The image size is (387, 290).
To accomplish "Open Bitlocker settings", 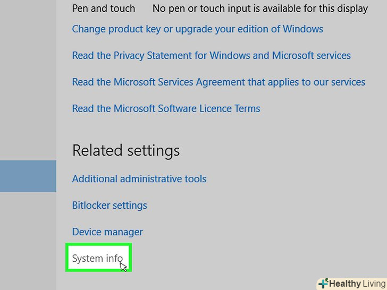I will (x=110, y=206).
